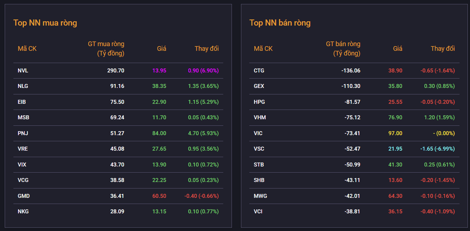Click NVL price 13.95

click(x=159, y=71)
